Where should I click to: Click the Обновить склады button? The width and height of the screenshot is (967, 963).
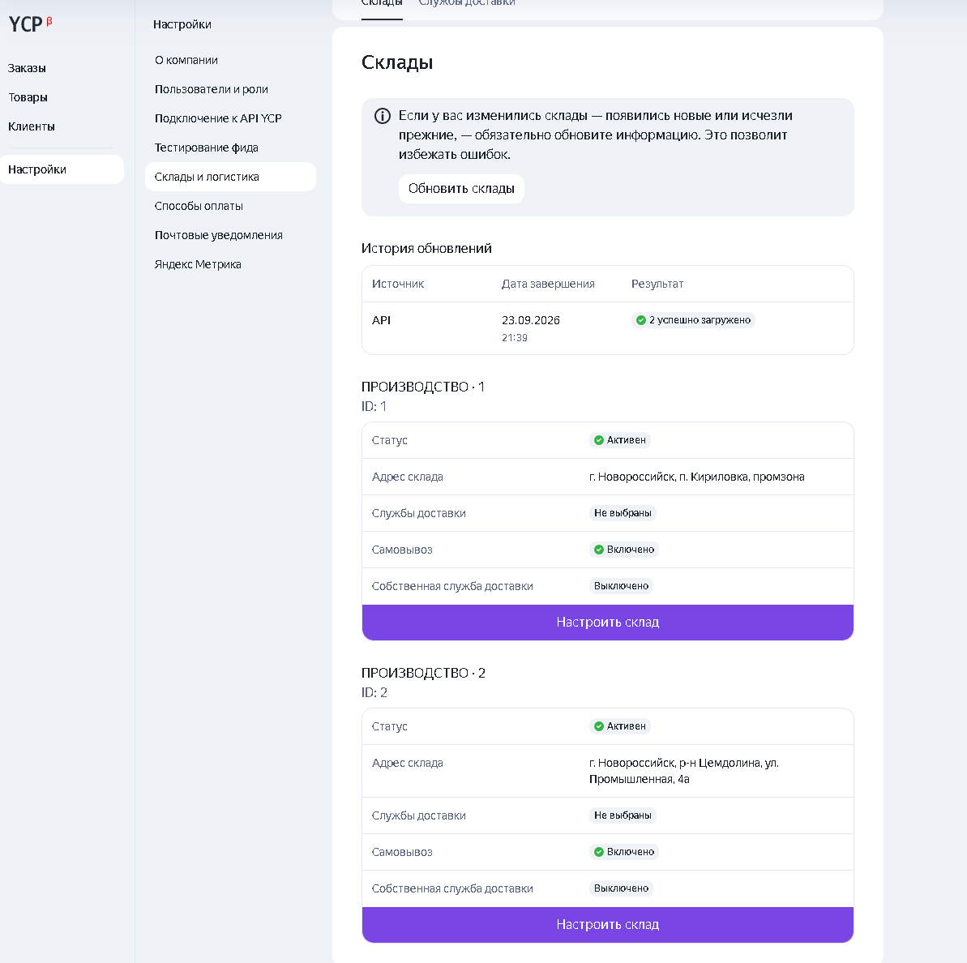461,189
